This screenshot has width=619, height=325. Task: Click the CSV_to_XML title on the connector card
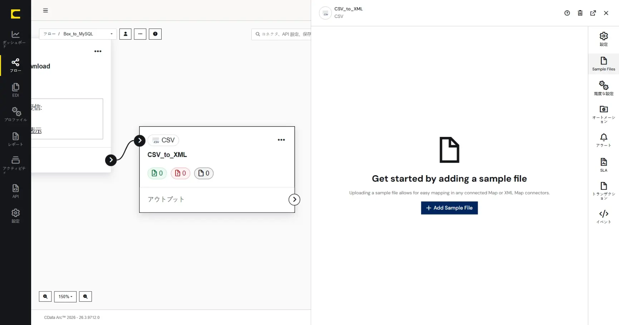tap(167, 155)
